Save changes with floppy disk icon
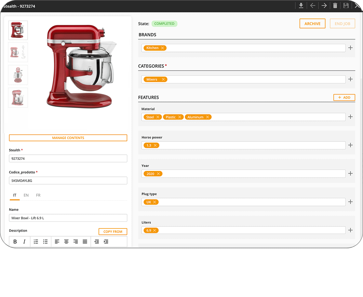The image size is (363, 297). (x=346, y=6)
